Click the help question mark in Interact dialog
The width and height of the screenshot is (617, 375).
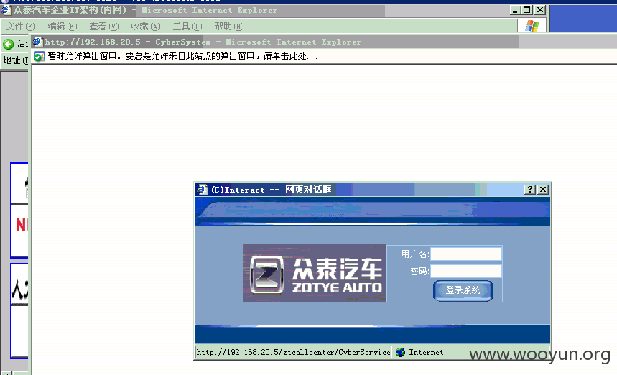click(x=530, y=189)
